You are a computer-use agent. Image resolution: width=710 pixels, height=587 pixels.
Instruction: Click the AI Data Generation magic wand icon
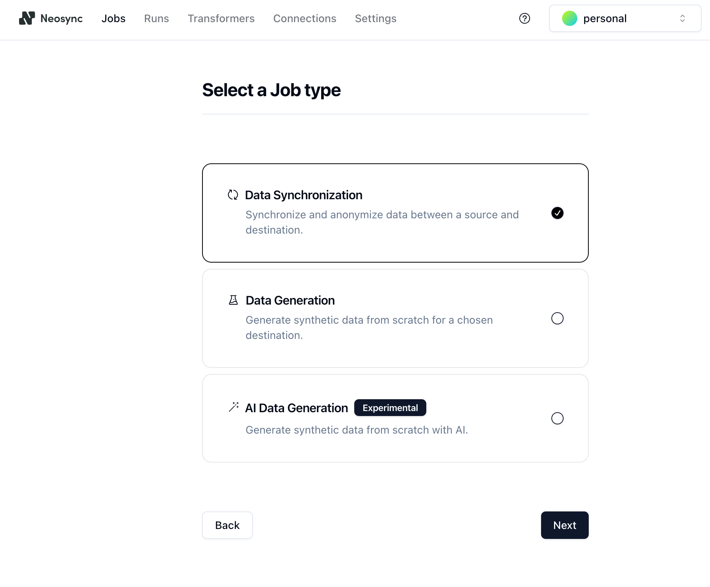[x=234, y=407]
